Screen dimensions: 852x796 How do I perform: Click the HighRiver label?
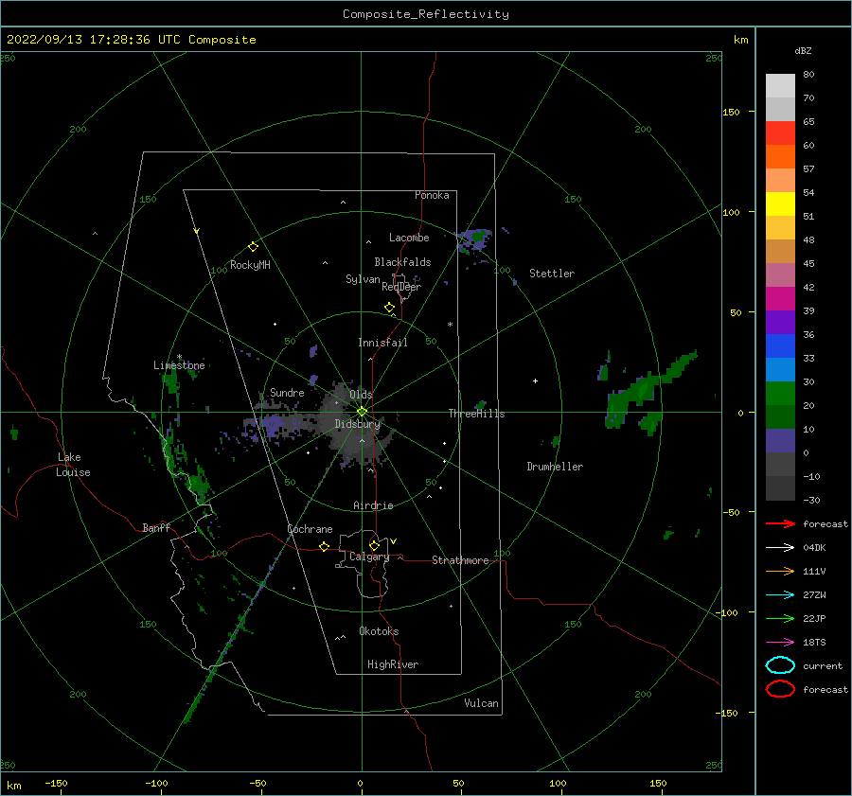point(393,664)
